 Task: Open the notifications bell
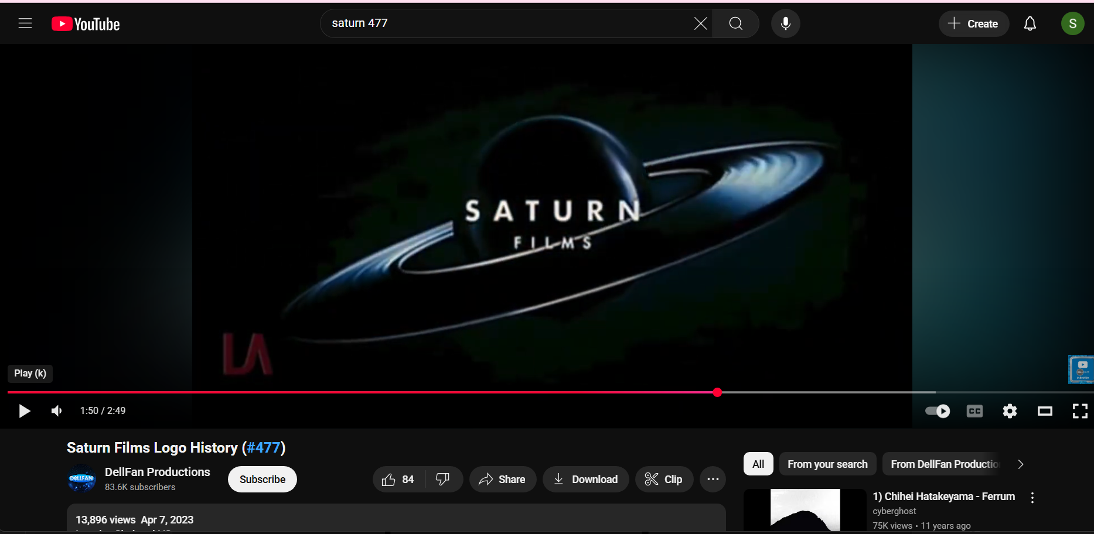click(1030, 23)
